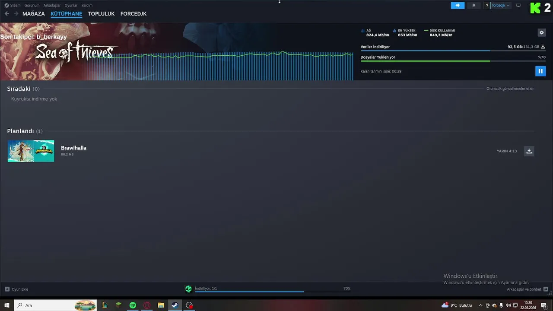Open the Steam menu
This screenshot has height=311, width=553.
pyautogui.click(x=13, y=5)
